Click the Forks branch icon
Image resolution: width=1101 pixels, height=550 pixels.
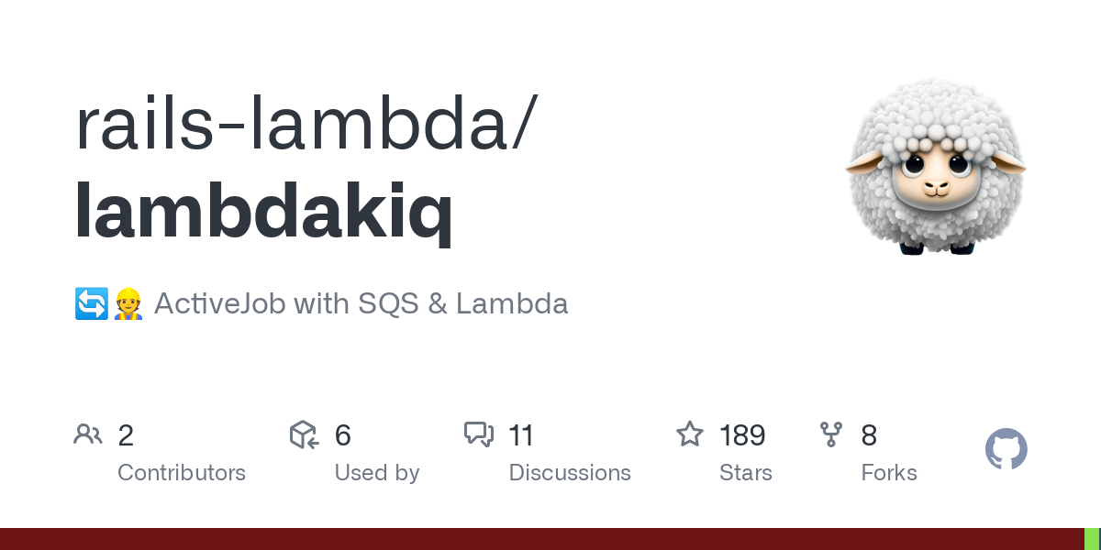[x=831, y=434]
